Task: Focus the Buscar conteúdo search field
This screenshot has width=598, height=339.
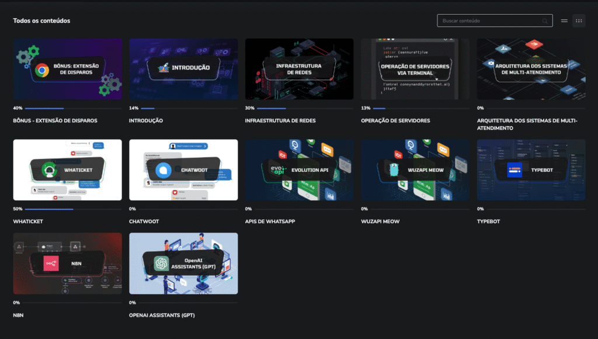Action: click(x=491, y=20)
